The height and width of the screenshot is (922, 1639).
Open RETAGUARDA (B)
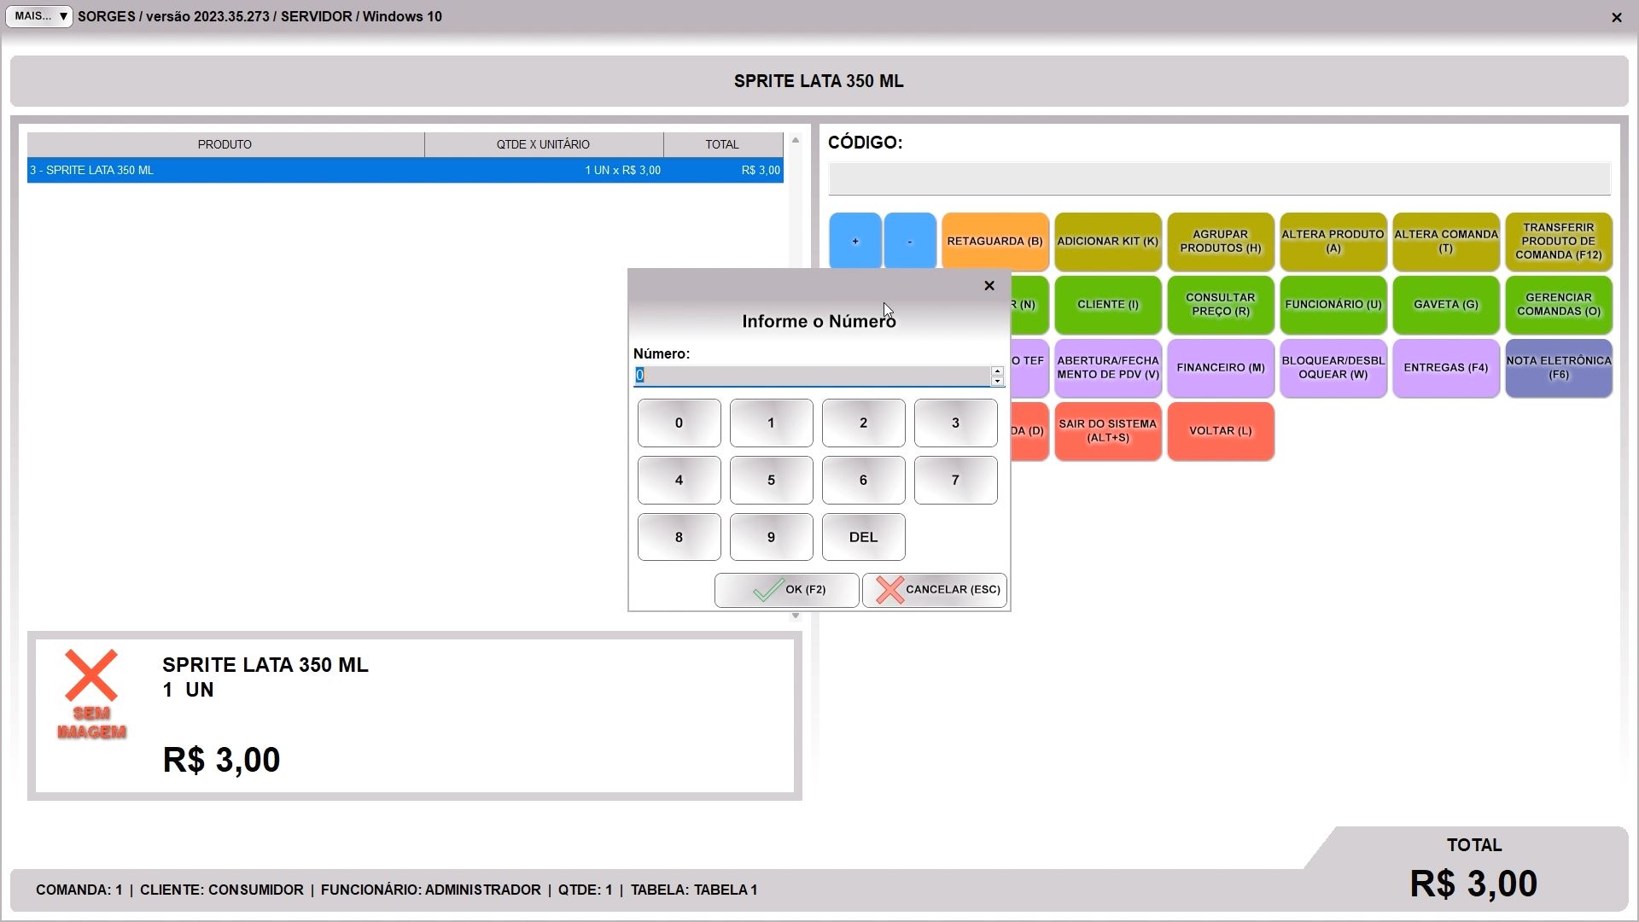point(994,242)
